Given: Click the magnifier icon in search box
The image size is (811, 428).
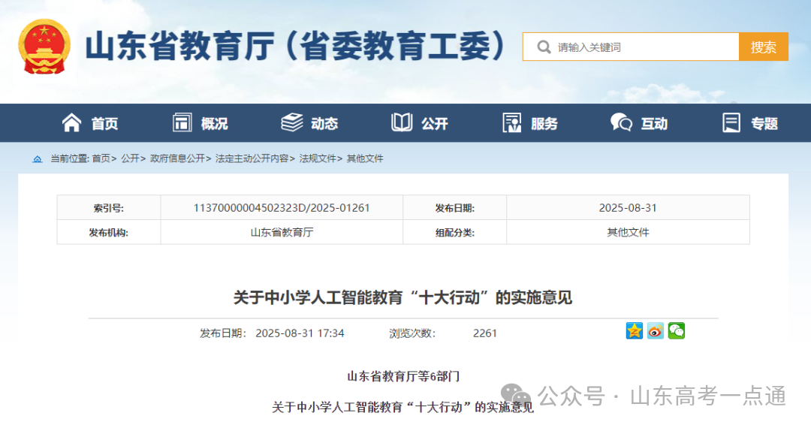Looking at the screenshot, I should [544, 47].
